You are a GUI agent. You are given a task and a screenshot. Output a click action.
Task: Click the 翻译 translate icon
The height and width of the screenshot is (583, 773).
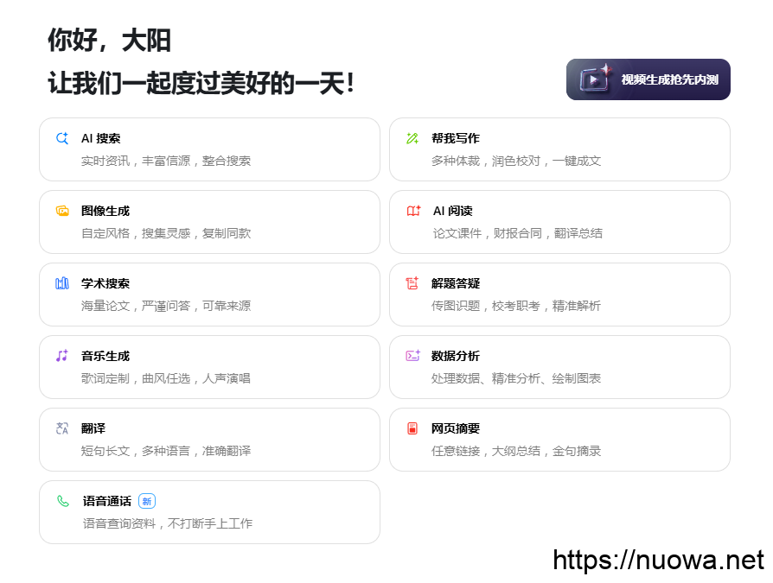62,428
